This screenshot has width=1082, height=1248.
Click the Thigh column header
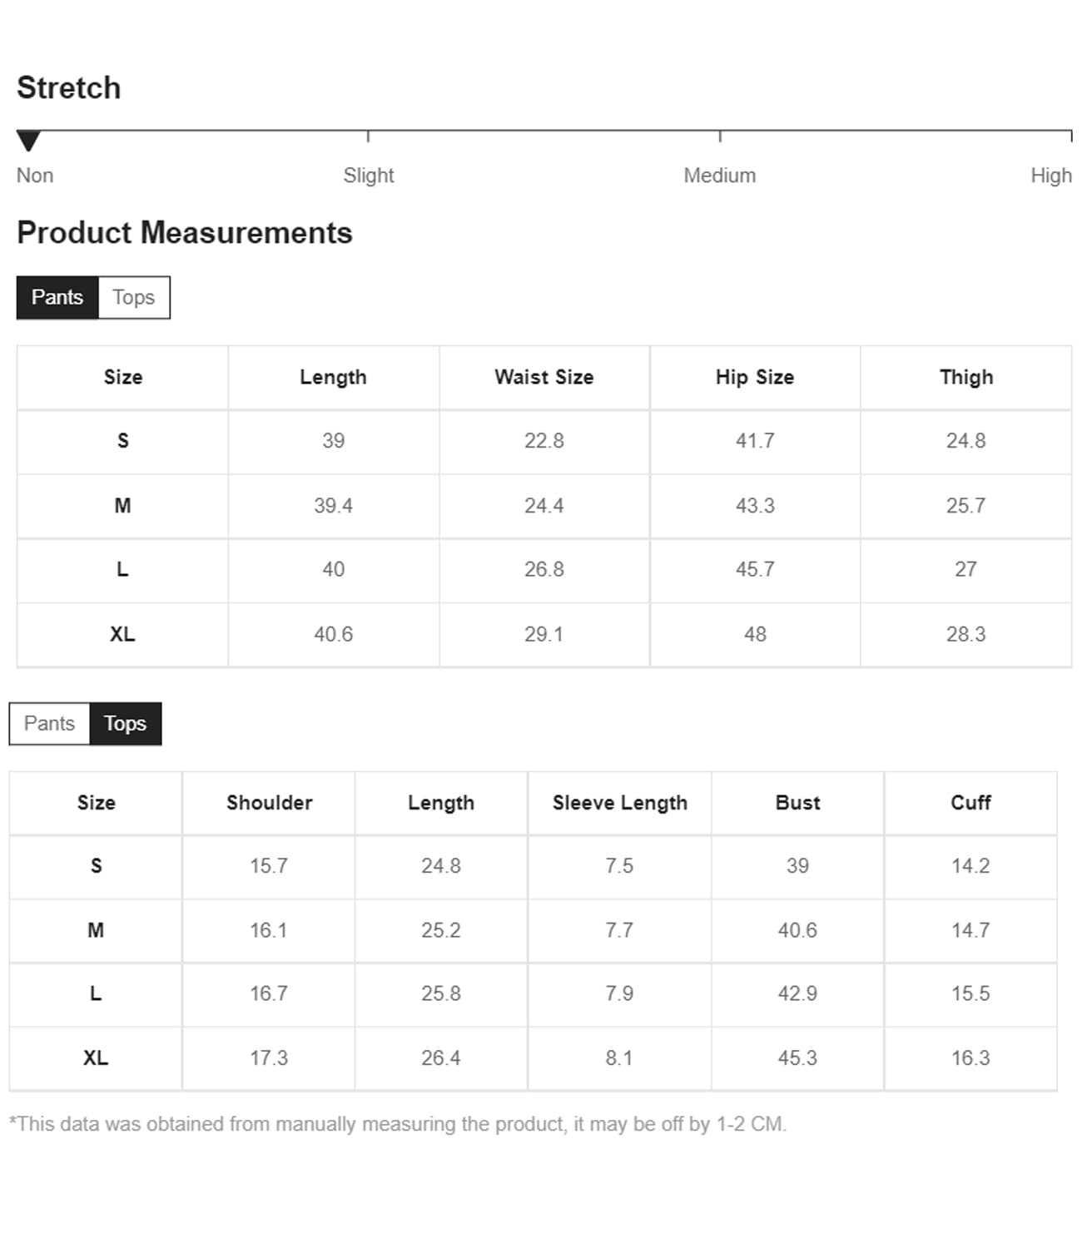(x=965, y=378)
